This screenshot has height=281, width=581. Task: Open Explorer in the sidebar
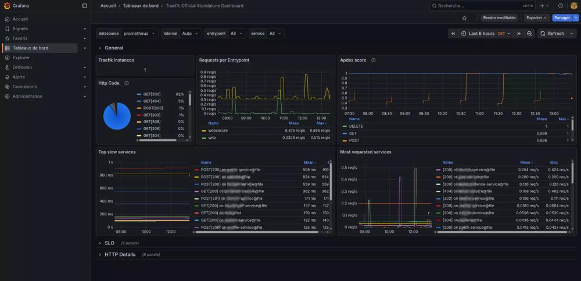point(21,57)
